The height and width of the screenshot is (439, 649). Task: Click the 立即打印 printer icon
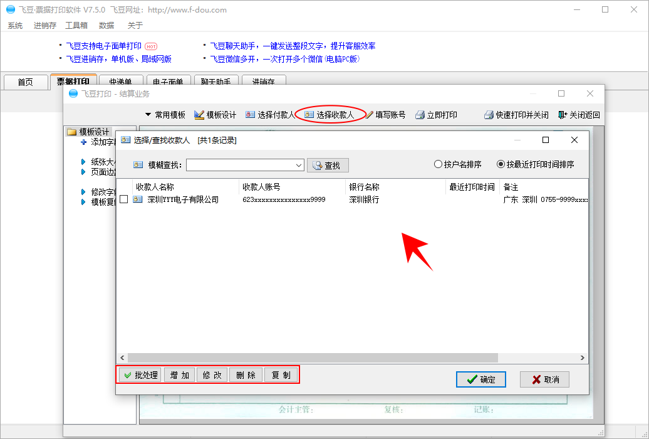(420, 115)
